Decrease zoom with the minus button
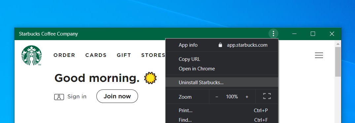 coord(217,97)
